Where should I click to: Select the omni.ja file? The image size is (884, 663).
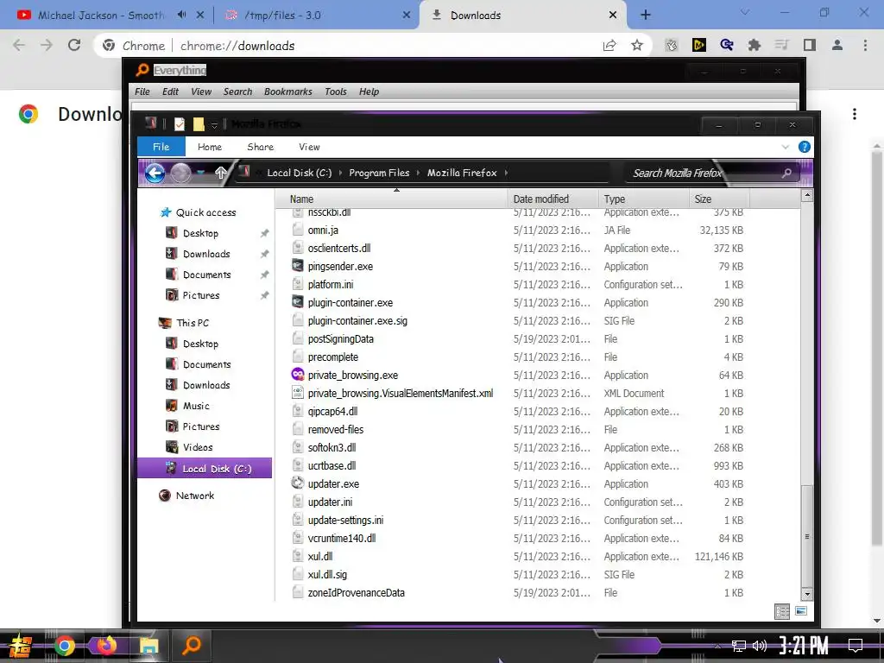pyautogui.click(x=323, y=230)
